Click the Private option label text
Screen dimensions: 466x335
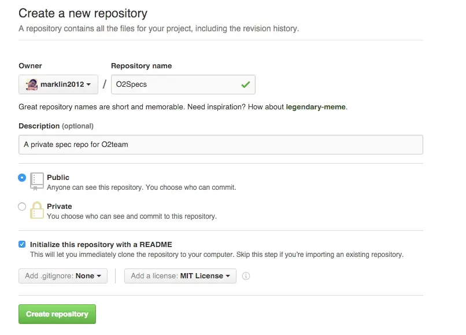pyautogui.click(x=60, y=206)
